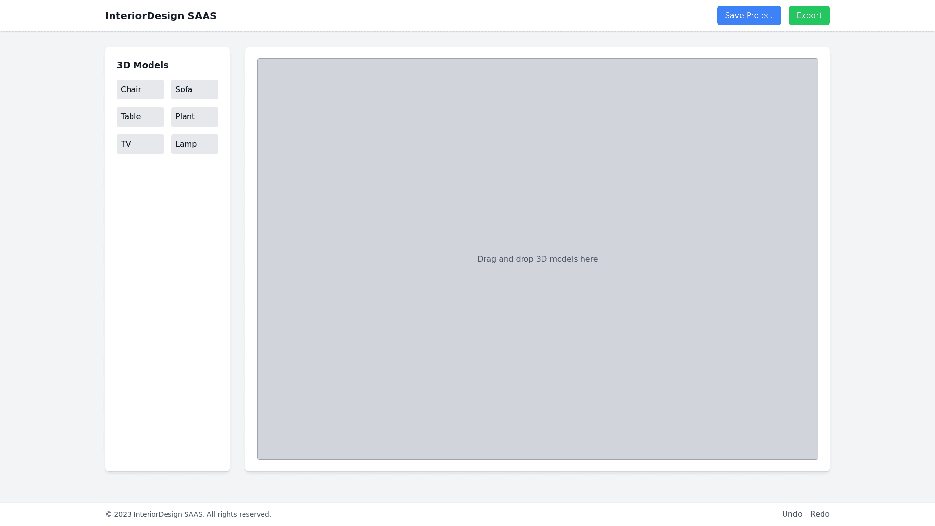This screenshot has height=526, width=935.
Task: Click Undo in the footer
Action: point(792,514)
